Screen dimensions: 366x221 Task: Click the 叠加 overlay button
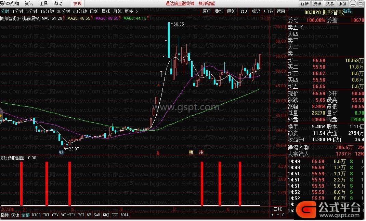click(x=219, y=11)
